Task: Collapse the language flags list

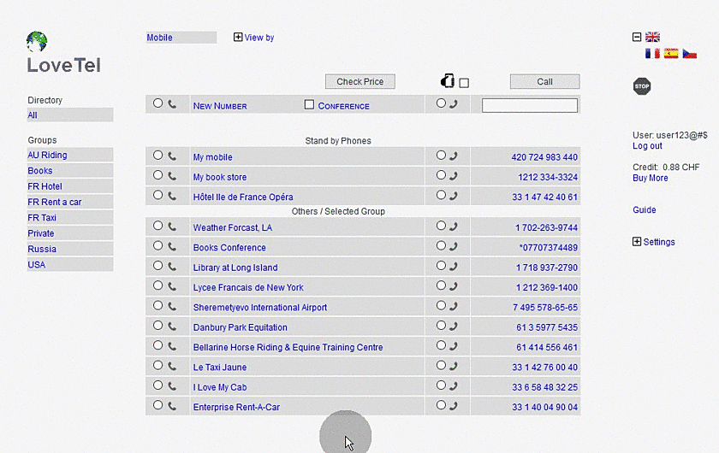Action: [x=637, y=38]
